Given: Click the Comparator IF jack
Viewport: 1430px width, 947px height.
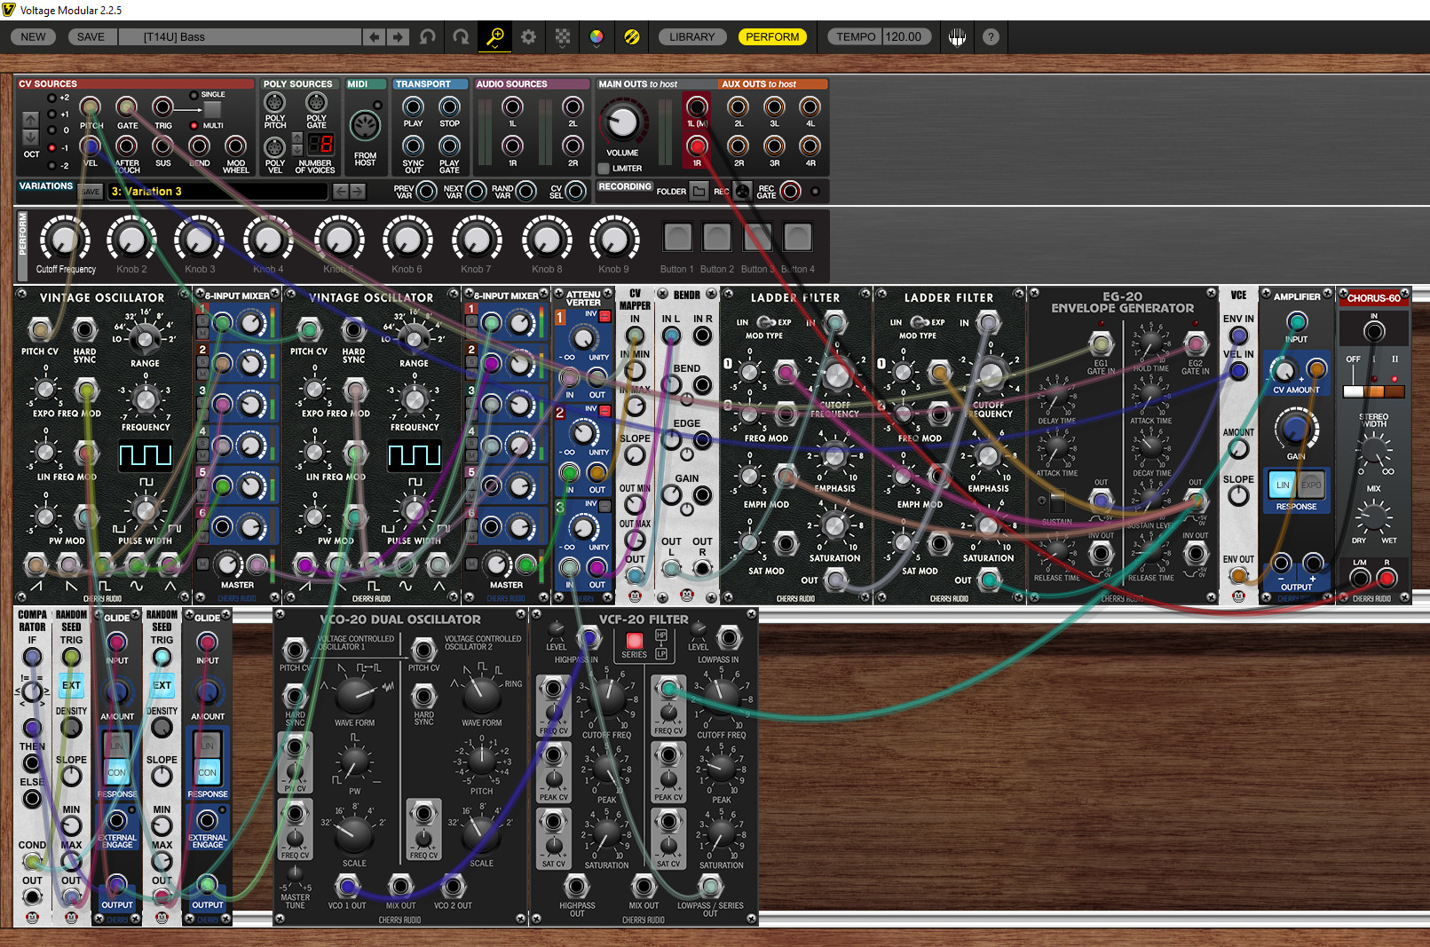Looking at the screenshot, I should coord(32,658).
